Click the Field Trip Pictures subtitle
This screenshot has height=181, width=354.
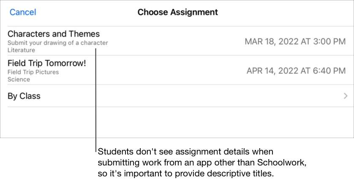33,72
